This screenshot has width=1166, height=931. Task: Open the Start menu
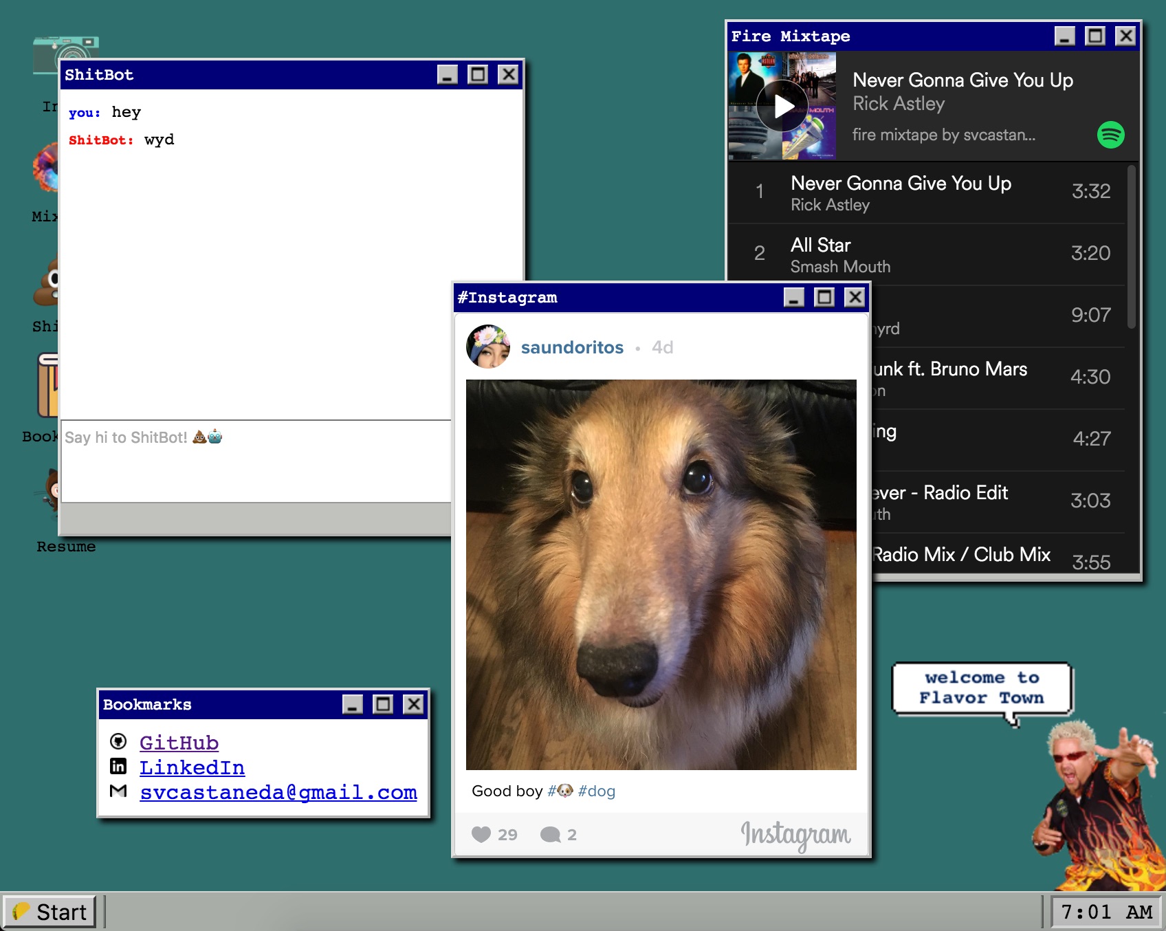[x=49, y=912]
